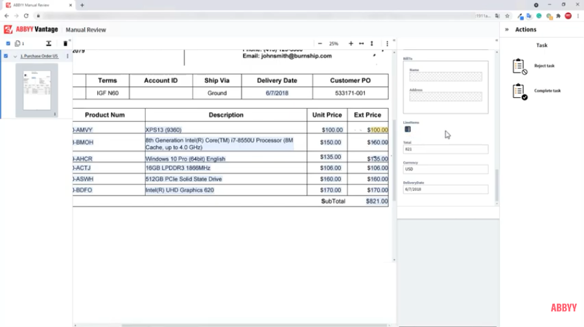Zoom in the document view
The width and height of the screenshot is (584, 327).
tap(351, 43)
